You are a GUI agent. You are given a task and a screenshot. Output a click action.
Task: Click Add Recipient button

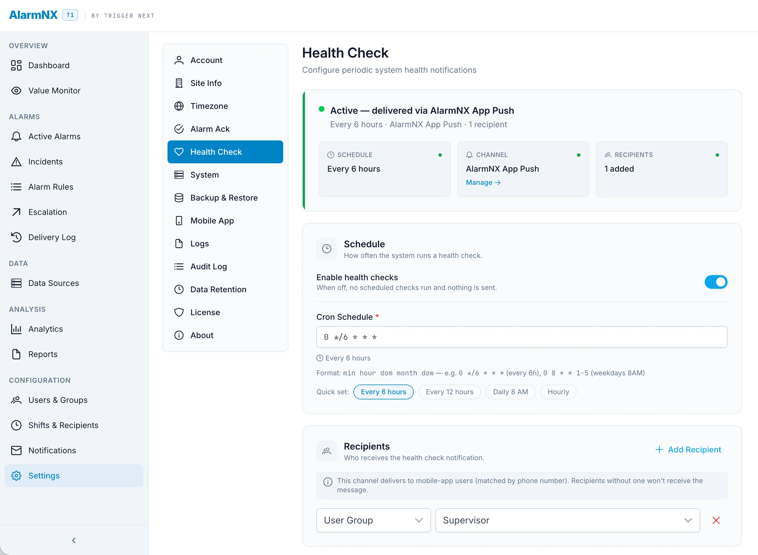coord(688,450)
